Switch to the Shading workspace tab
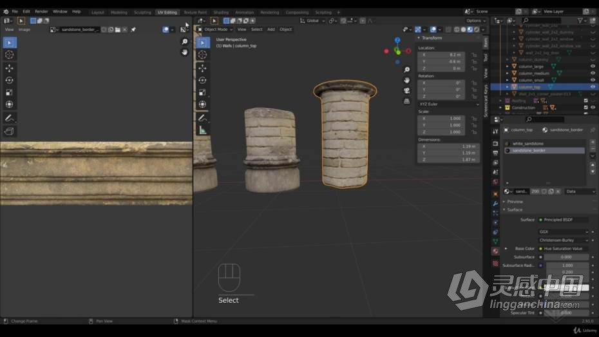Viewport: 599px width, 337px height. pyautogui.click(x=221, y=12)
